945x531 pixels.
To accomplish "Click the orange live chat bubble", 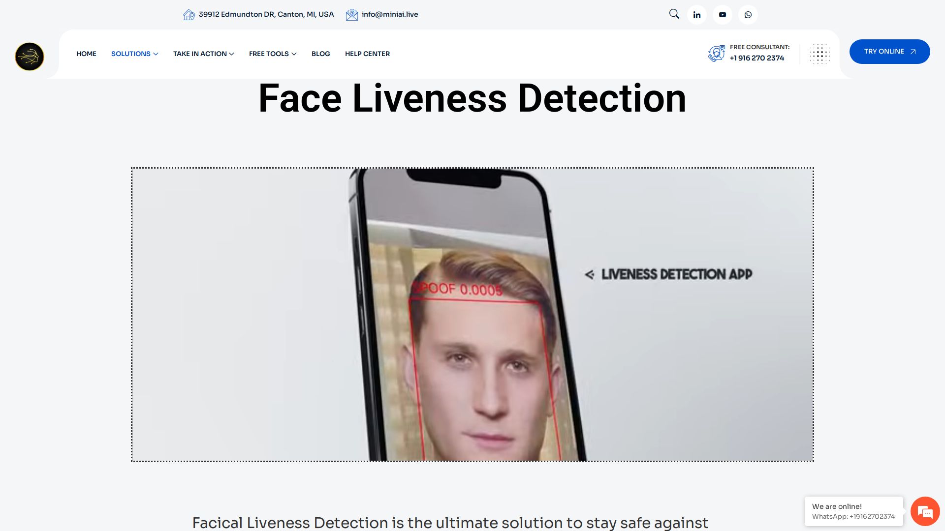I will click(925, 511).
